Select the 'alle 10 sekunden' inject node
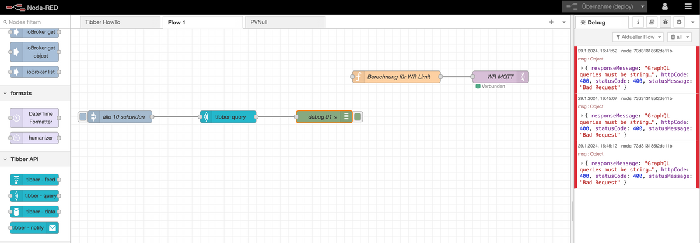This screenshot has height=243, width=700. (x=120, y=117)
